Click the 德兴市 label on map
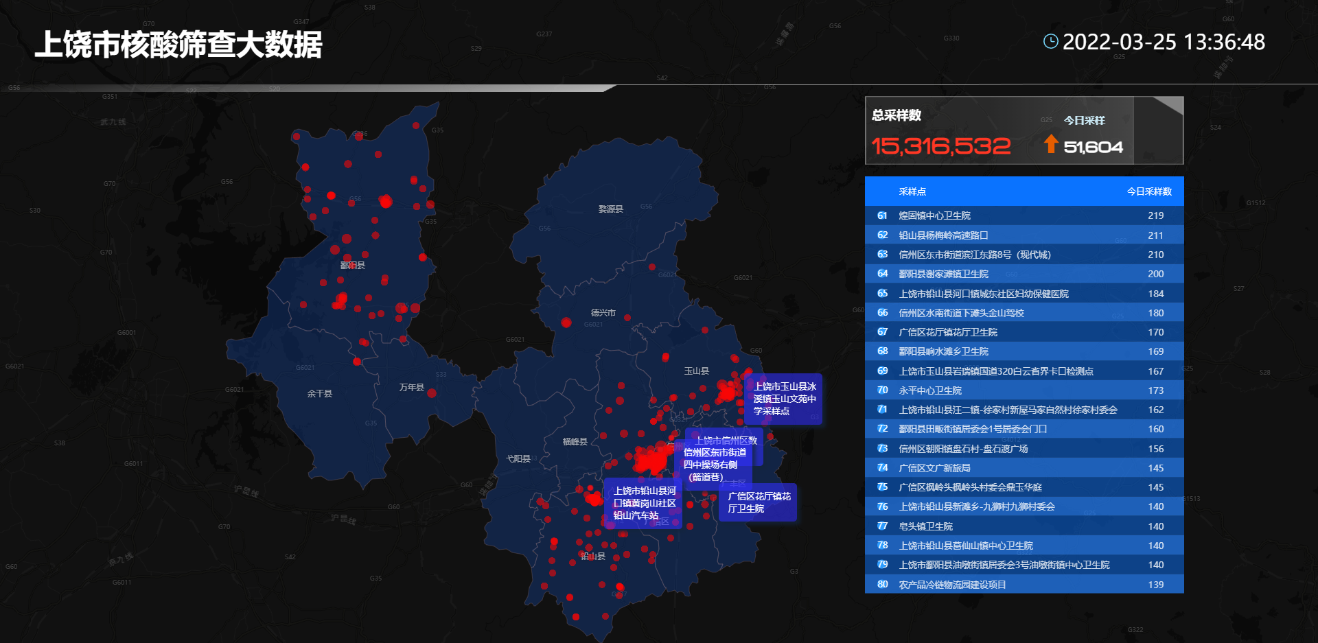The width and height of the screenshot is (1318, 643). [x=603, y=313]
